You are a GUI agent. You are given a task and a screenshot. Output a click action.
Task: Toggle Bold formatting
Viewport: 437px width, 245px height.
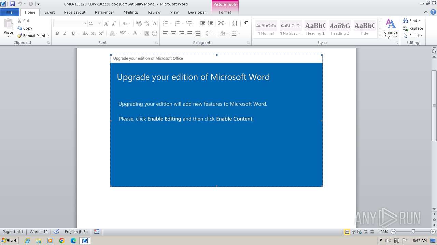(x=57, y=33)
